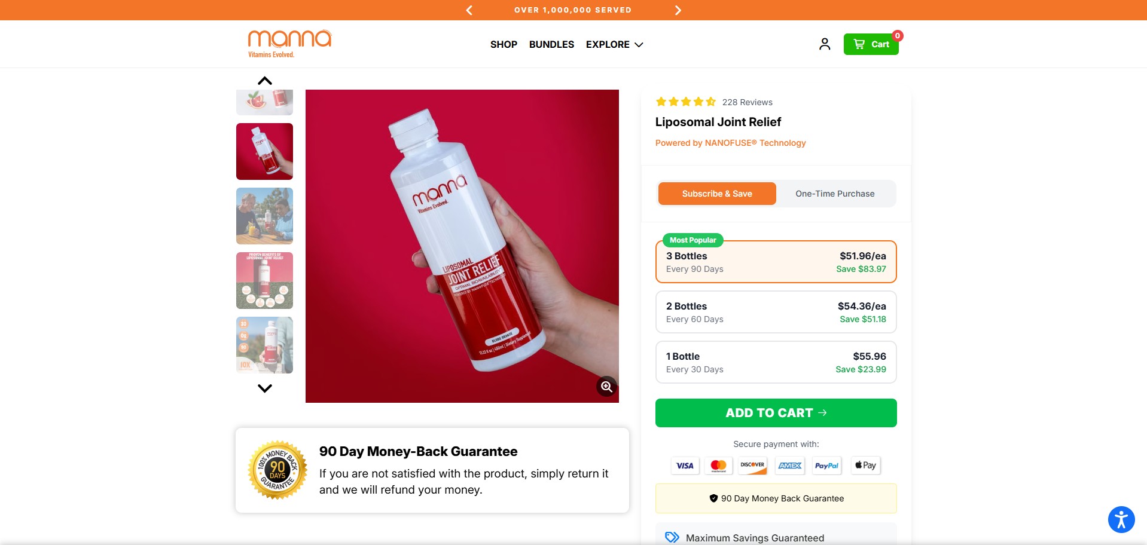The height and width of the screenshot is (545, 1147).
Task: Open the SHOP menu item
Action: [x=504, y=45]
